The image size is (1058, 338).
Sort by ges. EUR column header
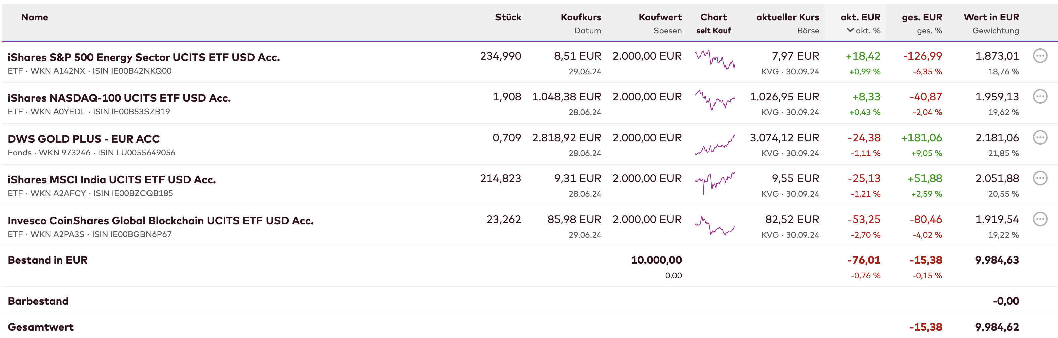[x=922, y=17]
